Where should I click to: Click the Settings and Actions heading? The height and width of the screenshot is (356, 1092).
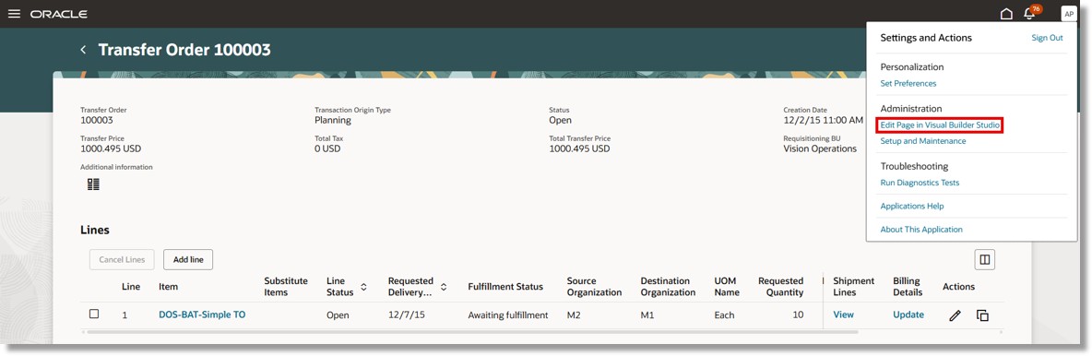[x=926, y=38]
